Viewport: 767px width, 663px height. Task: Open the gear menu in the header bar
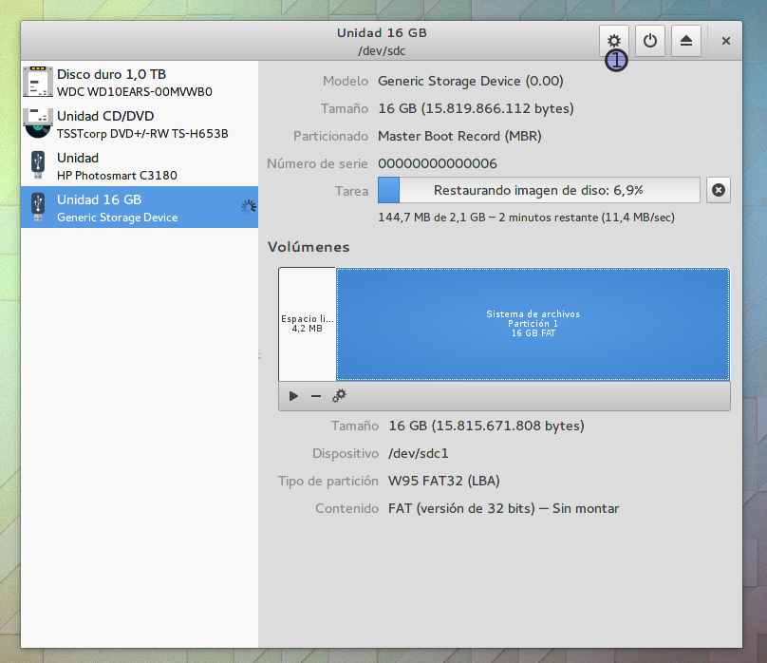tap(614, 41)
